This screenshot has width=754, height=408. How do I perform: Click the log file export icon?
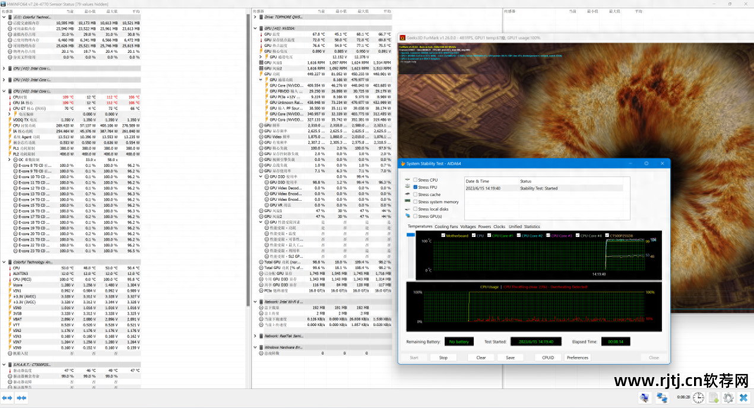click(x=714, y=397)
